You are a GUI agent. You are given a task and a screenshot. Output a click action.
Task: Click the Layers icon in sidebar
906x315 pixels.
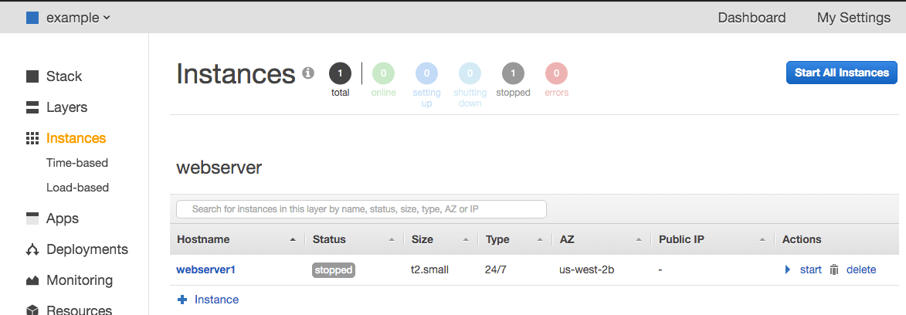(32, 107)
